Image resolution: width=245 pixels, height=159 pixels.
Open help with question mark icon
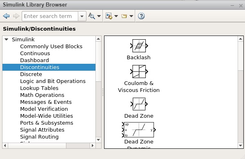pos(141,16)
